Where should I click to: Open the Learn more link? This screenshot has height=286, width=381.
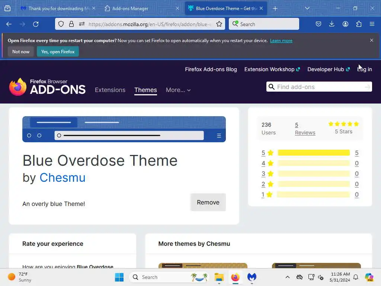(281, 41)
